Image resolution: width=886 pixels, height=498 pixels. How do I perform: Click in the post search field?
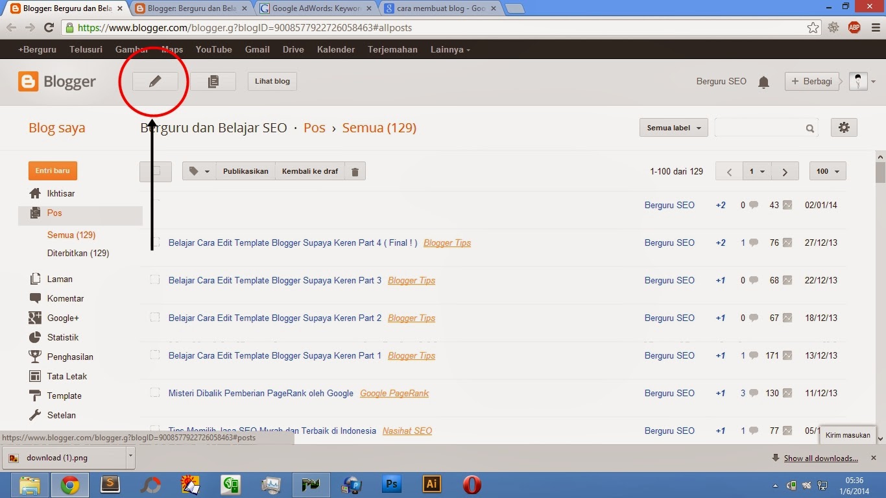click(x=760, y=128)
